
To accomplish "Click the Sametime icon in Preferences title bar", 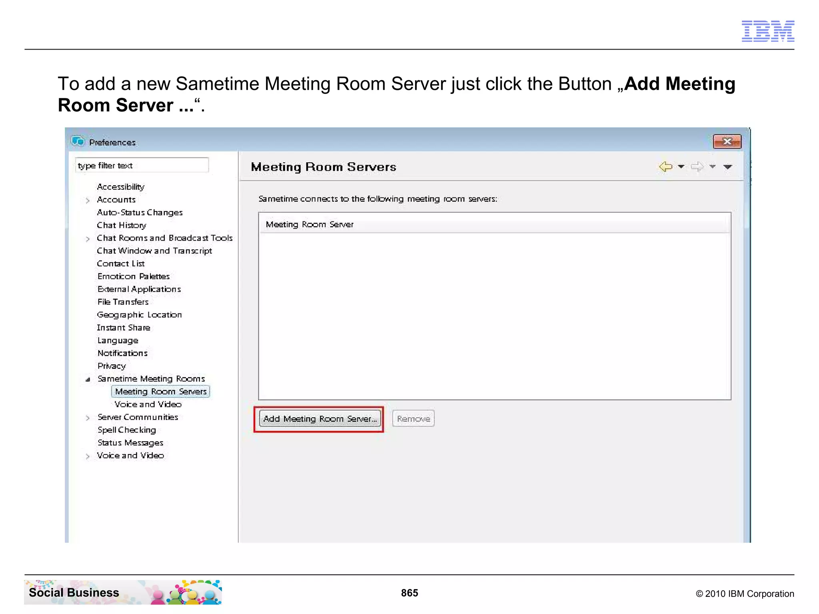I will pos(78,141).
